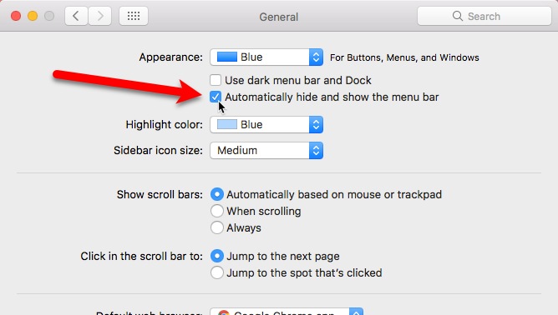558x315 pixels.
Task: Open the Sidebar icon size dropdown
Action: (x=266, y=151)
